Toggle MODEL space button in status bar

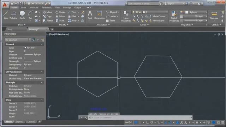(129, 122)
